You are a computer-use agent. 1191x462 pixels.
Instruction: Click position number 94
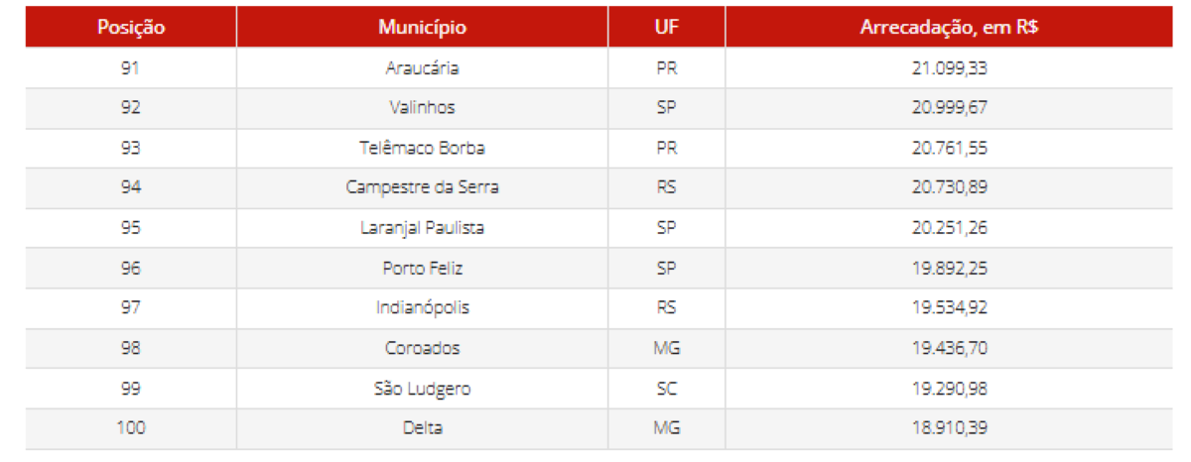click(130, 188)
